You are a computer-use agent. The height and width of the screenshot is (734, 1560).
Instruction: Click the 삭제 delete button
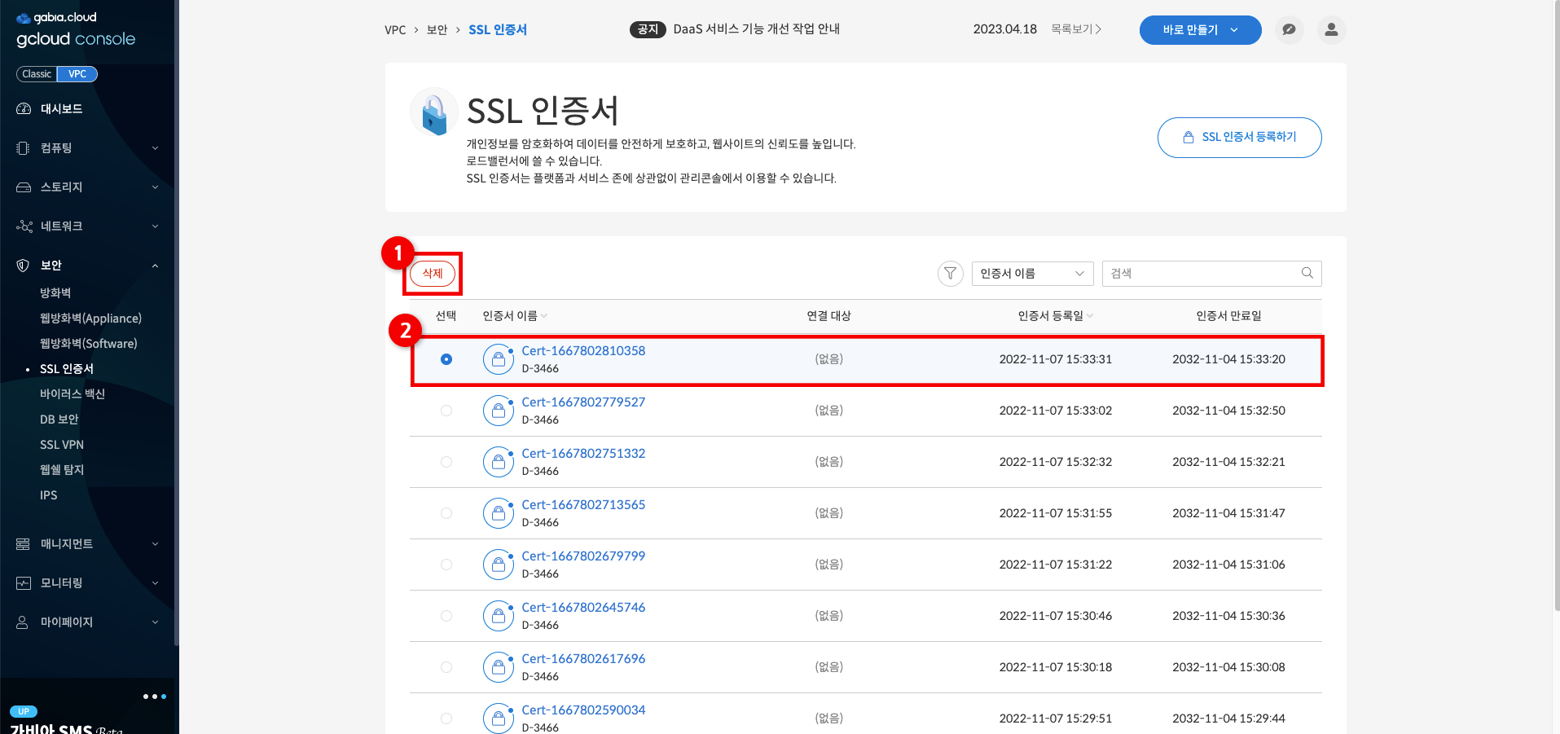[x=433, y=274]
